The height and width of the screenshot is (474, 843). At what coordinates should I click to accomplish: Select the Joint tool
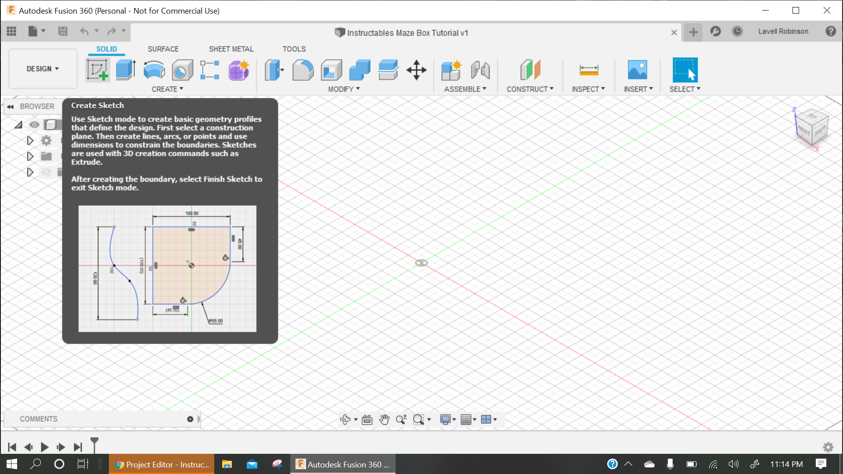pos(480,70)
